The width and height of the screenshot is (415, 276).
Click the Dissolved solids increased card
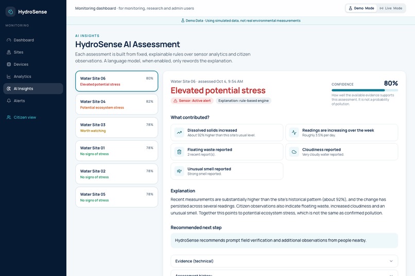(227, 133)
